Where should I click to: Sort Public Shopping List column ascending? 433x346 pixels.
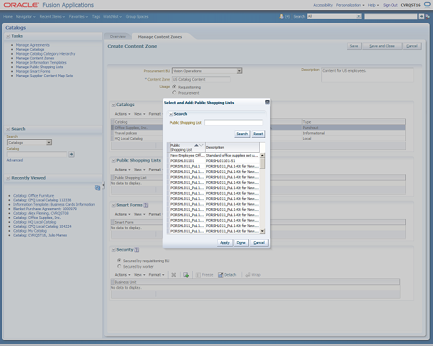pos(196,145)
